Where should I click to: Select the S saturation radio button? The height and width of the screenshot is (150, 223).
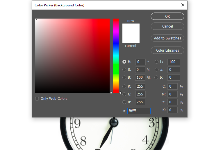coord(124,70)
